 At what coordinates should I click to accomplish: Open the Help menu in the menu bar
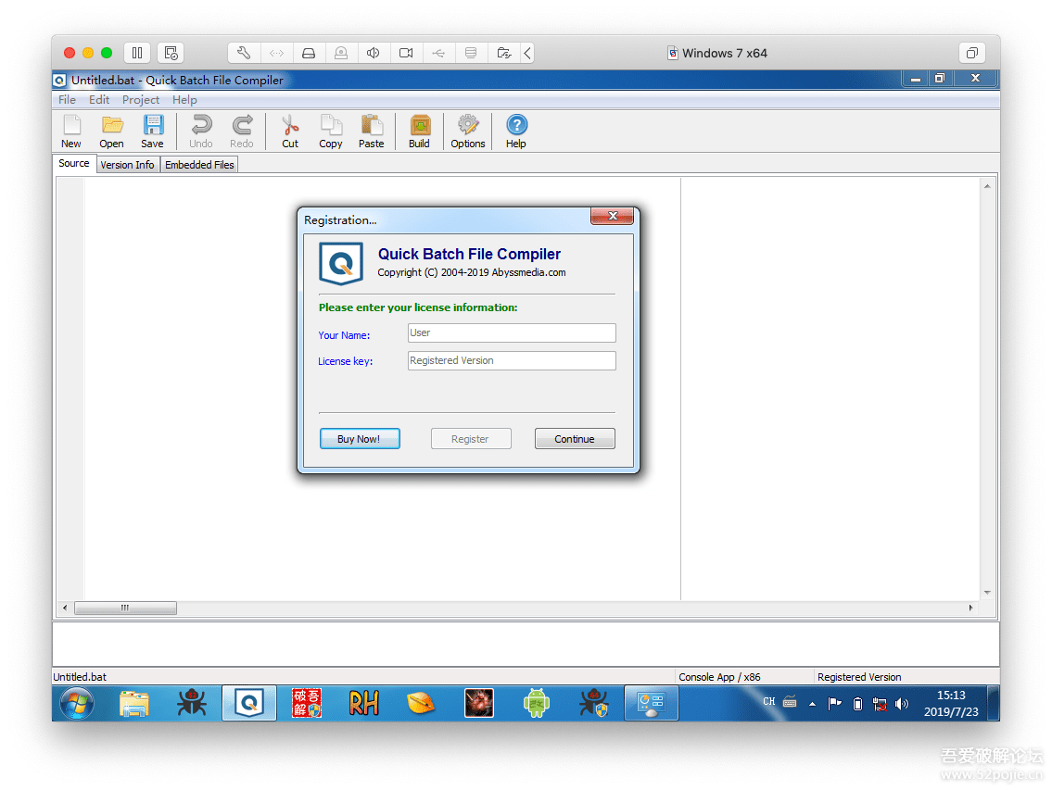(184, 100)
